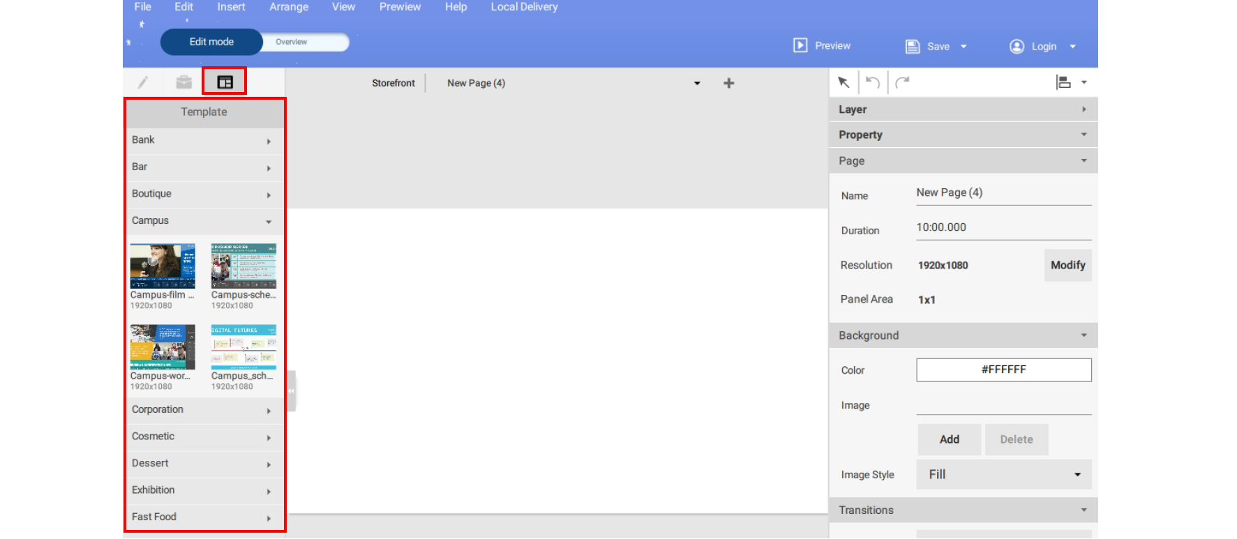The width and height of the screenshot is (1237, 539).
Task: Click the Modify resolution button
Action: click(1067, 266)
